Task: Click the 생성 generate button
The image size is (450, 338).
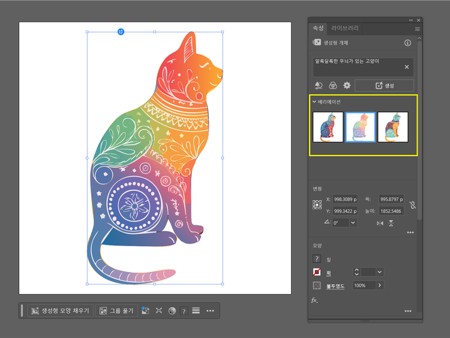Action: [x=384, y=86]
